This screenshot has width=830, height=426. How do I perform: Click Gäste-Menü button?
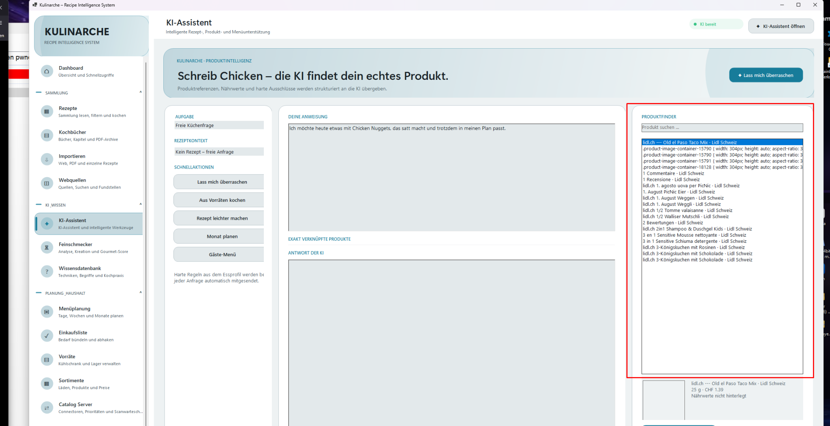tap(219, 255)
